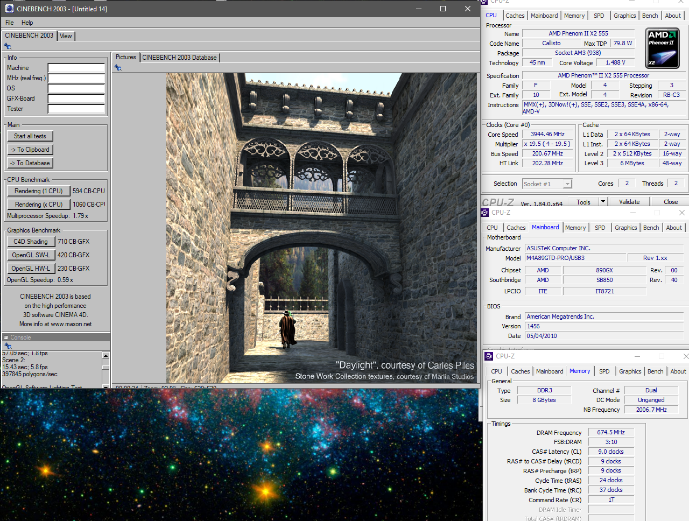Viewport: 689px width, 521px height.
Task: Click the Close button in CPU-Z CPU window
Action: [x=671, y=202]
